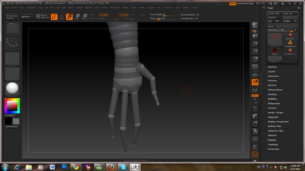The height and width of the screenshot is (171, 305).
Task: Select the SimpleBrush tool
Action: [290, 44]
